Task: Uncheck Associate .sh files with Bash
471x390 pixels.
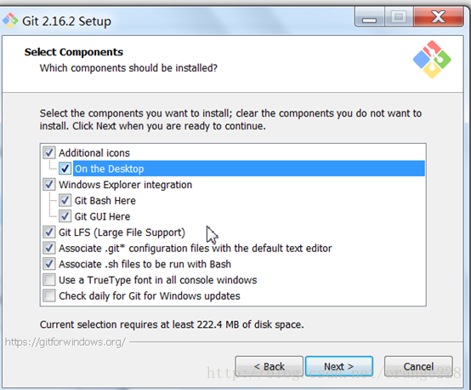Action: 49,264
